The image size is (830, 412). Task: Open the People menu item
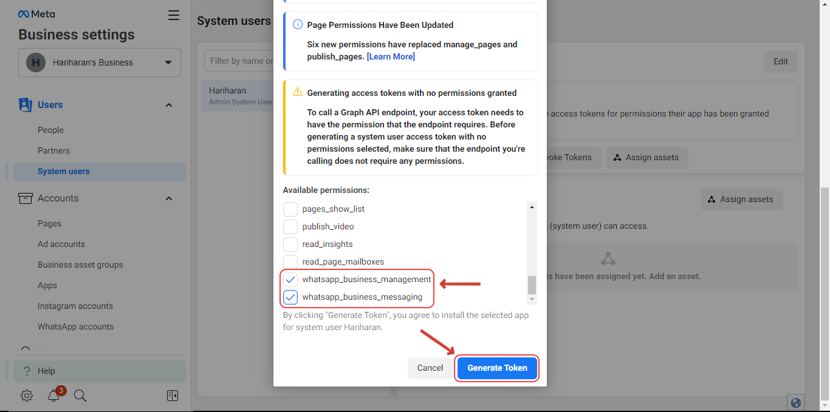coord(50,130)
